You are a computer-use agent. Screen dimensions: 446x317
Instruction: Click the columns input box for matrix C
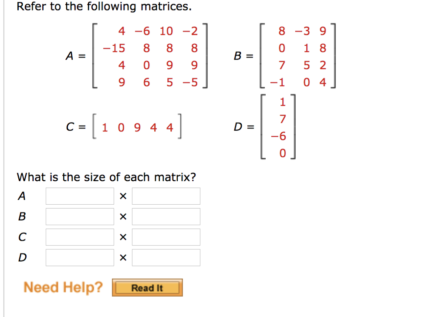[x=166, y=237]
